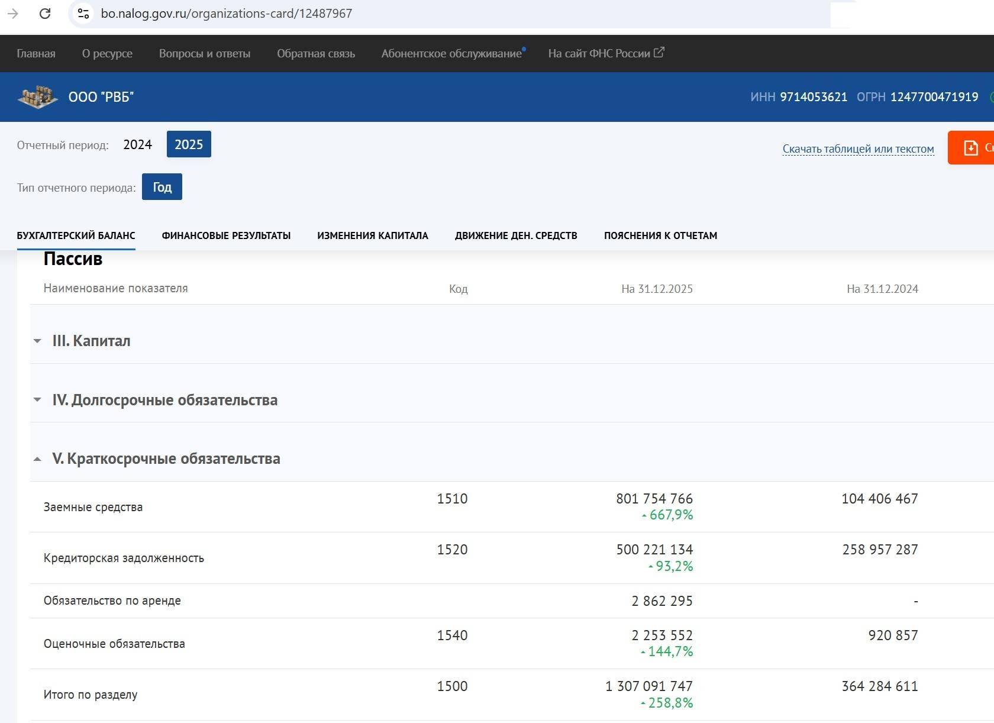Open Вопросы и ответы menu item
This screenshot has width=994, height=723.
point(204,53)
